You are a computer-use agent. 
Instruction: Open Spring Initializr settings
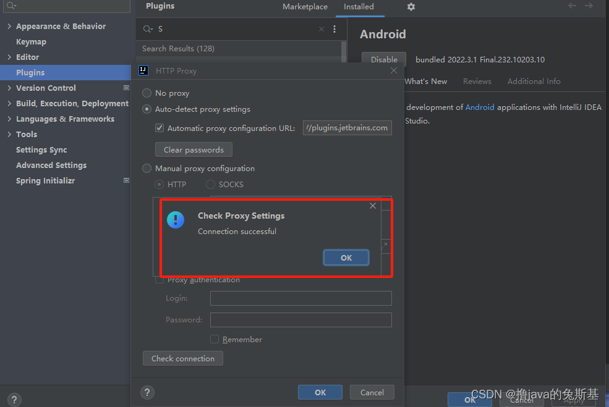pos(45,181)
